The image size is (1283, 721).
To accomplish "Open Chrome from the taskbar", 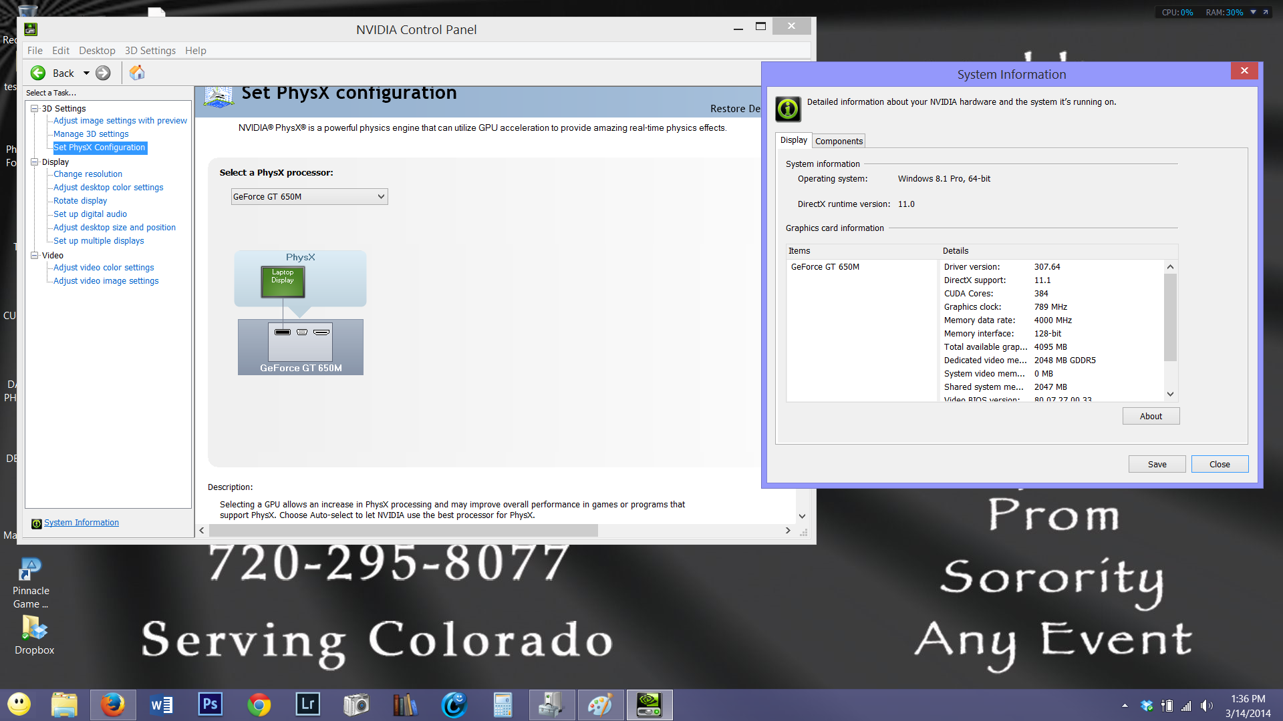I will [x=259, y=705].
